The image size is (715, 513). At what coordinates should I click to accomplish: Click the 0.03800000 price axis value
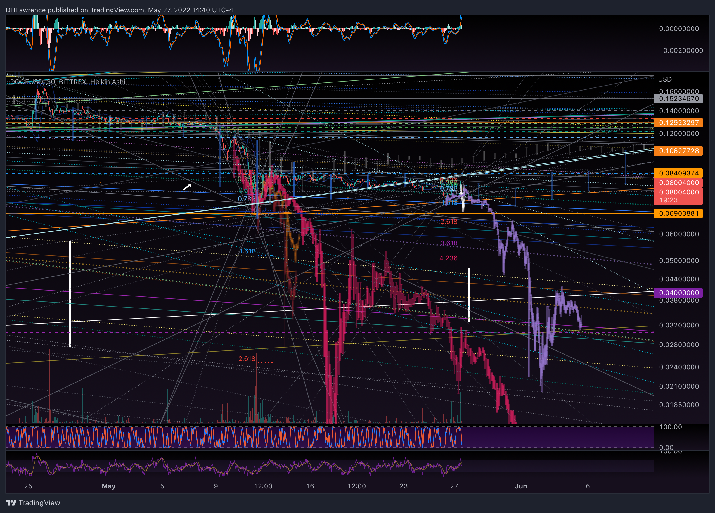(679, 301)
